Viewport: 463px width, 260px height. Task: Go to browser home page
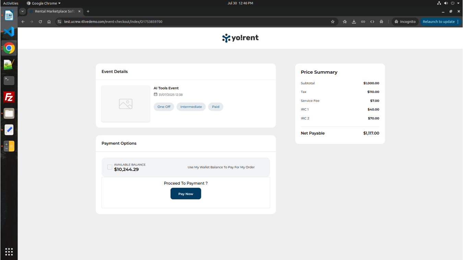click(49, 22)
